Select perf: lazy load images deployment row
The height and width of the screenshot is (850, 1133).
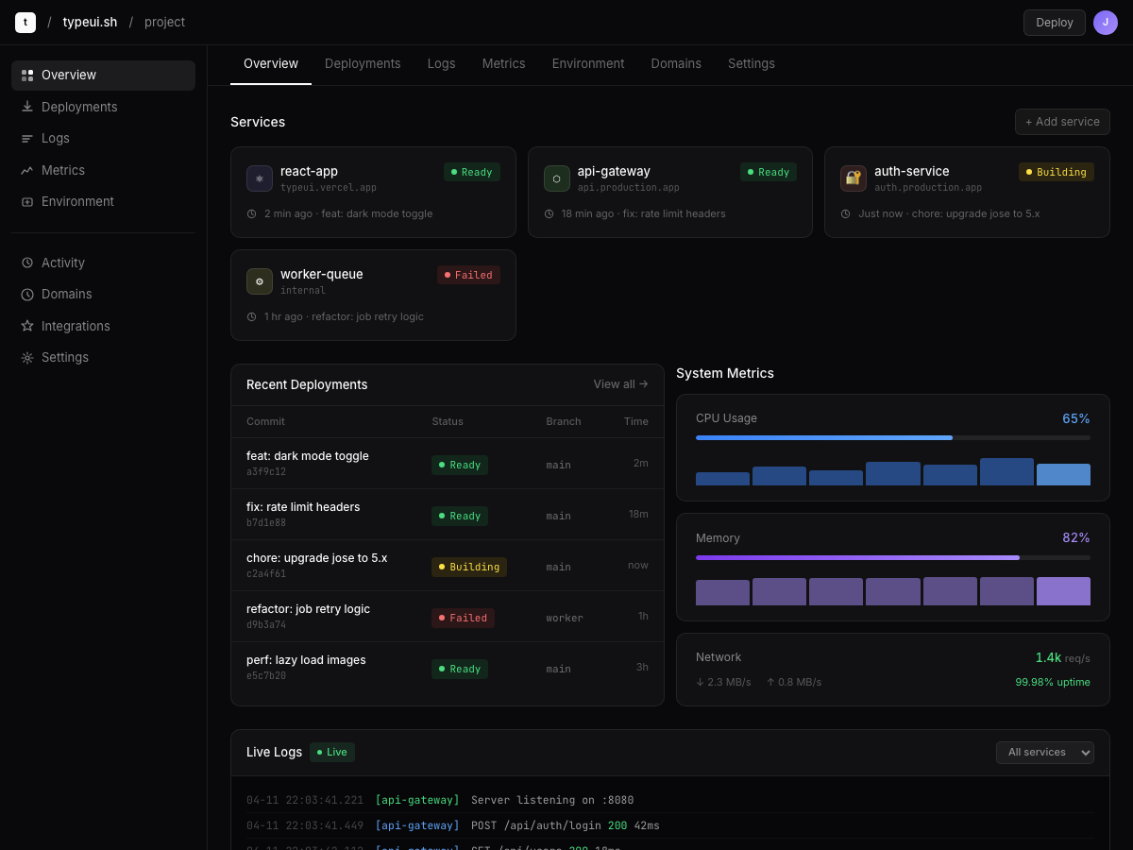coord(448,668)
